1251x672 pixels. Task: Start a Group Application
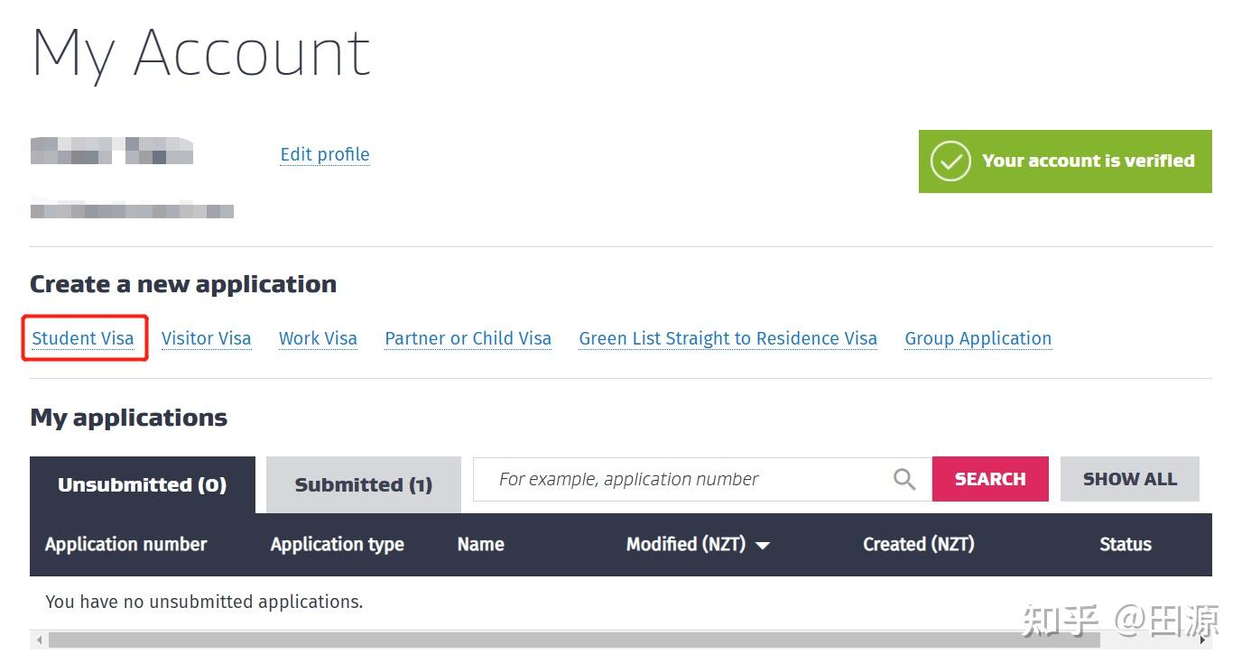[x=978, y=338]
